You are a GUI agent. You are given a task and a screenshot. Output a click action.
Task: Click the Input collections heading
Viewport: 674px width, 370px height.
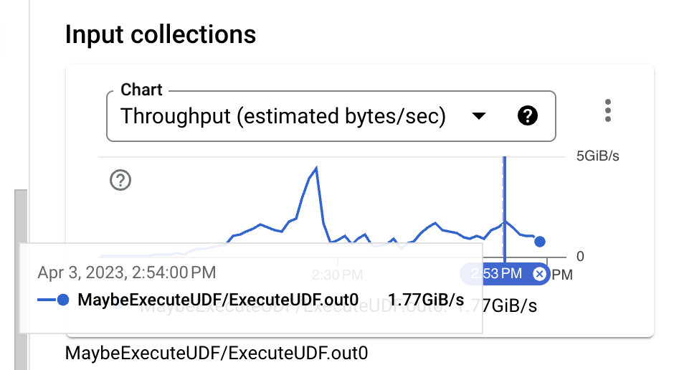(161, 34)
